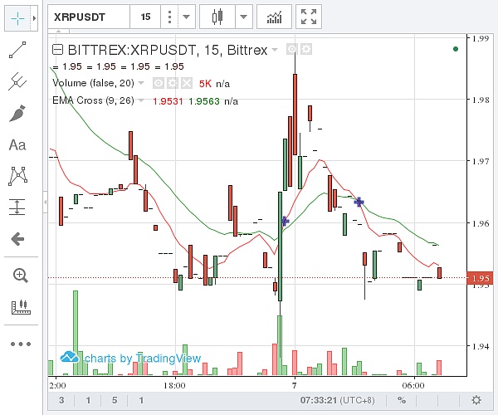The image size is (498, 415).
Task: Select the crosshair cursor tool
Action: pos(17,18)
